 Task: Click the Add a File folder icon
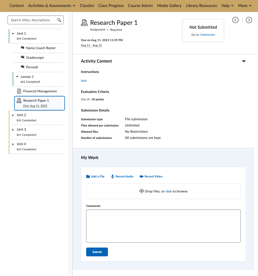pos(88,176)
